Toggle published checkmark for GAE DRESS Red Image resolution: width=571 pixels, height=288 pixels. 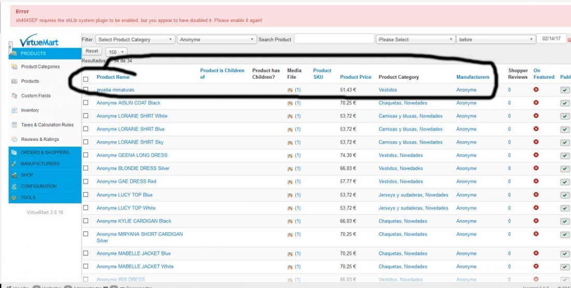click(564, 182)
